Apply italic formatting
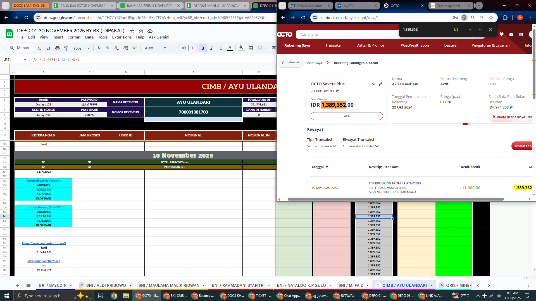The image size is (536, 301). pos(212,48)
